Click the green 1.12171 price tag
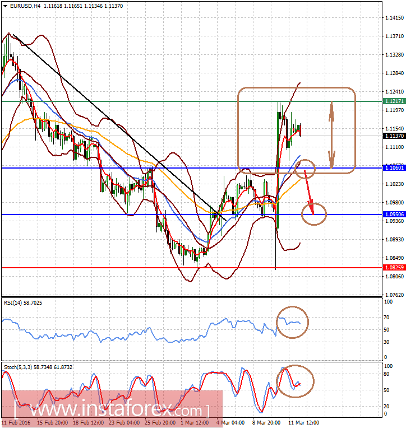 click(394, 101)
